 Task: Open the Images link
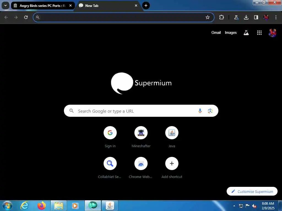click(x=231, y=32)
